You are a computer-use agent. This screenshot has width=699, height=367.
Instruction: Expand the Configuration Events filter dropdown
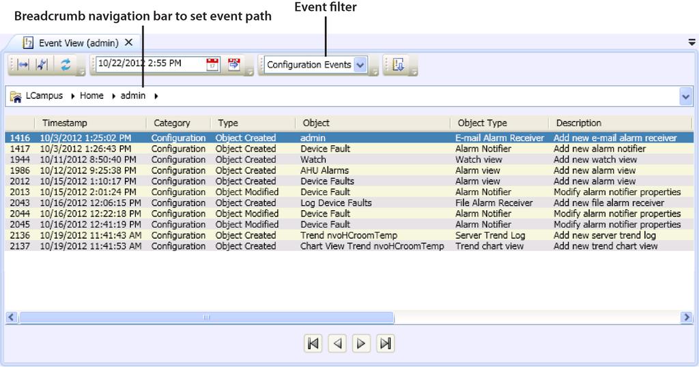click(x=360, y=65)
